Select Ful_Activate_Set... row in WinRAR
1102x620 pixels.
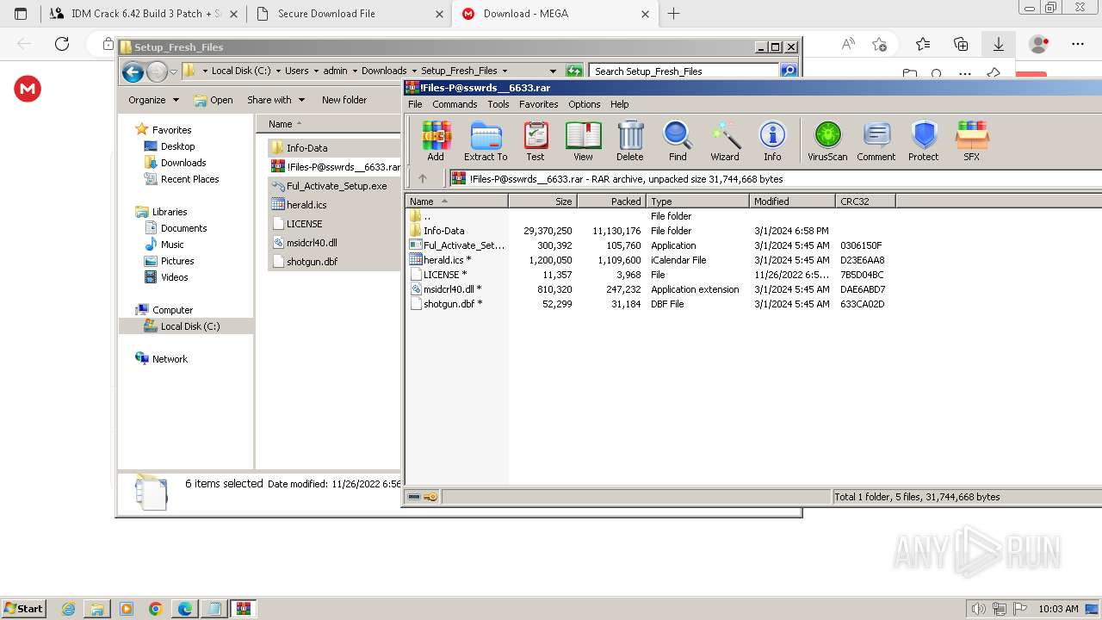pos(457,245)
